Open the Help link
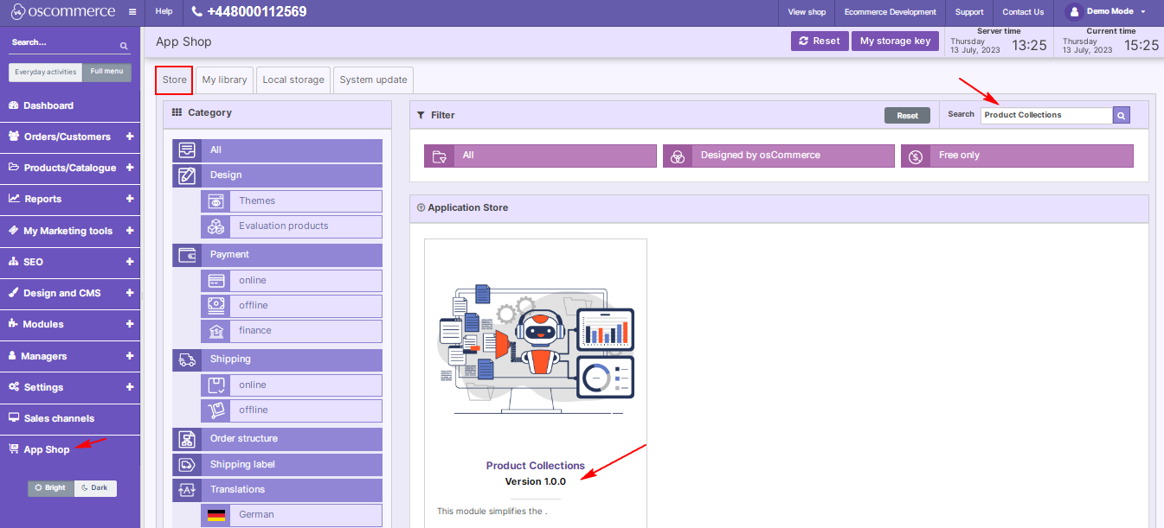Viewport: 1164px width, 528px height. coord(164,12)
